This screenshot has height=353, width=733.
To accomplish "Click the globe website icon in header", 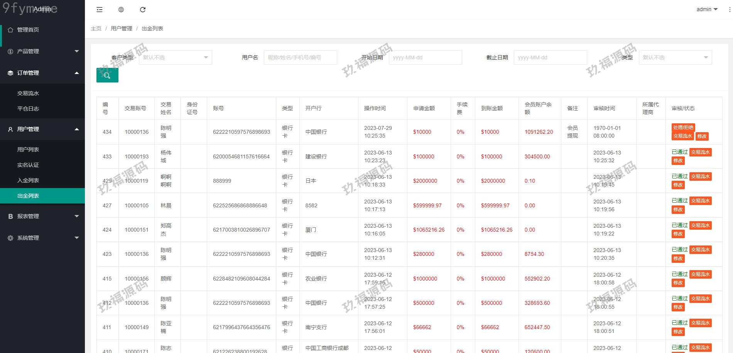I will click(x=121, y=10).
